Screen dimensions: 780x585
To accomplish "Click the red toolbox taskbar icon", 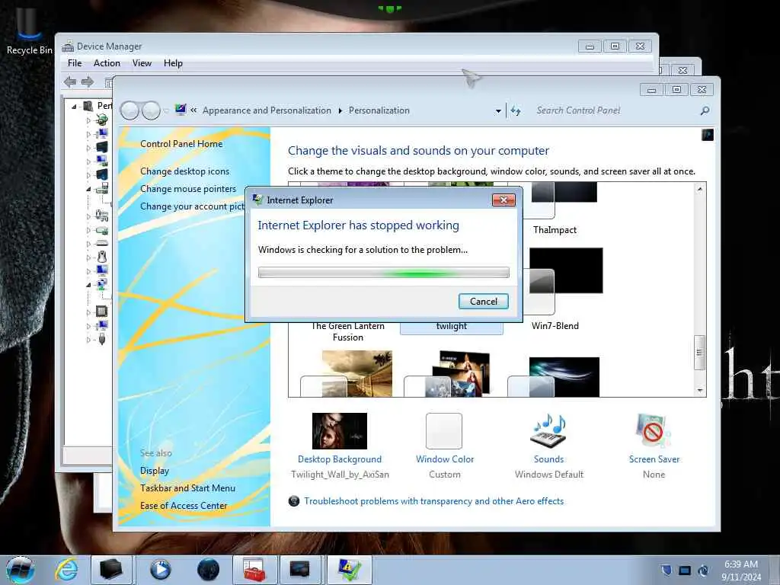I will (x=254, y=570).
